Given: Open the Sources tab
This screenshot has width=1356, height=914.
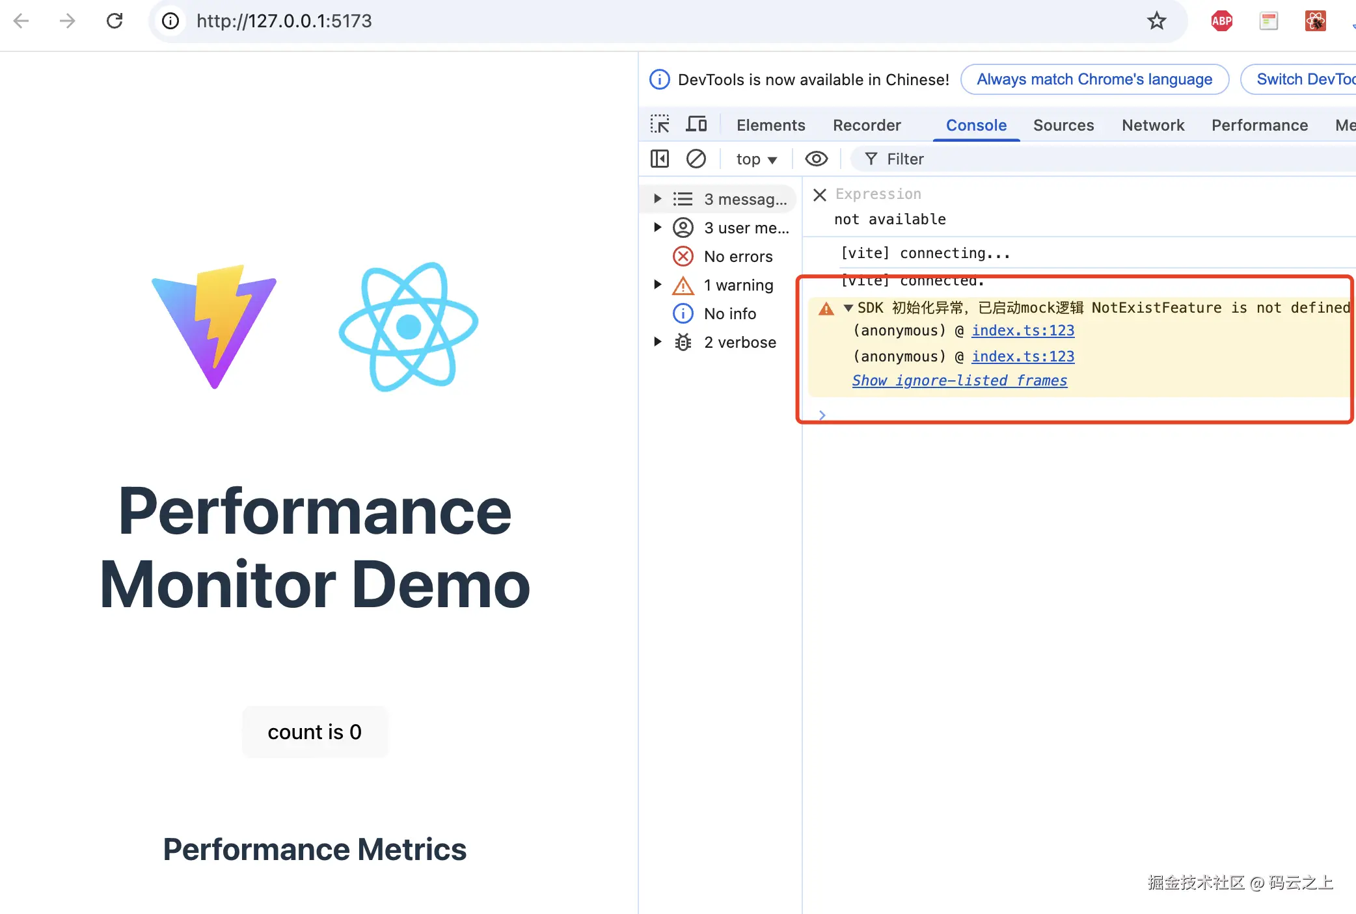Looking at the screenshot, I should click(x=1063, y=125).
